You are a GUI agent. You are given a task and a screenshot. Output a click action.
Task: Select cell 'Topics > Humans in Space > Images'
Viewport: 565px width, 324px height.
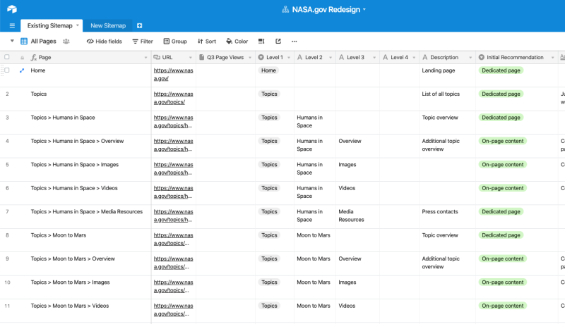pos(75,165)
